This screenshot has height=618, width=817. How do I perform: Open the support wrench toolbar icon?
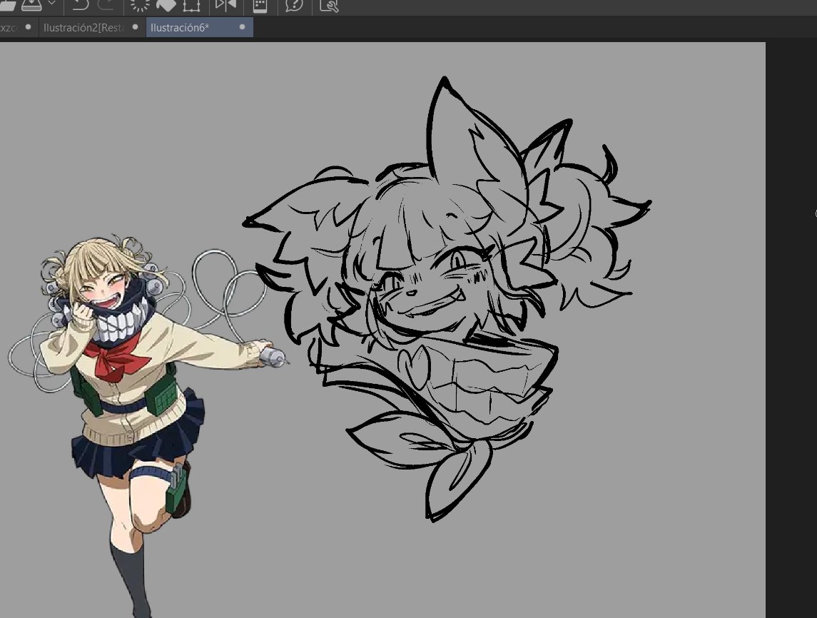330,6
